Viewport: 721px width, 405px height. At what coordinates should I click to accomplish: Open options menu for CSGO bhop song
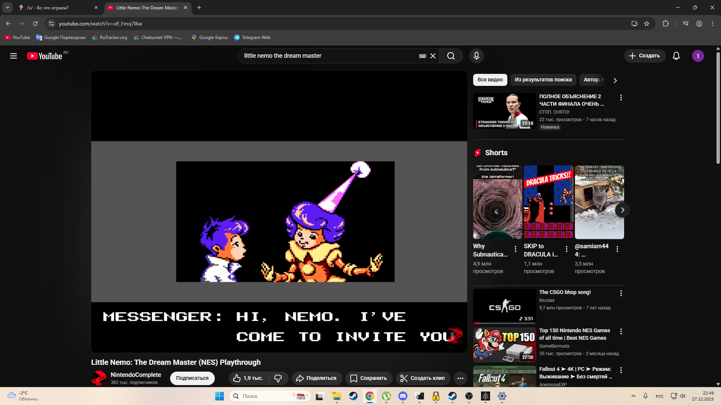tap(621, 293)
